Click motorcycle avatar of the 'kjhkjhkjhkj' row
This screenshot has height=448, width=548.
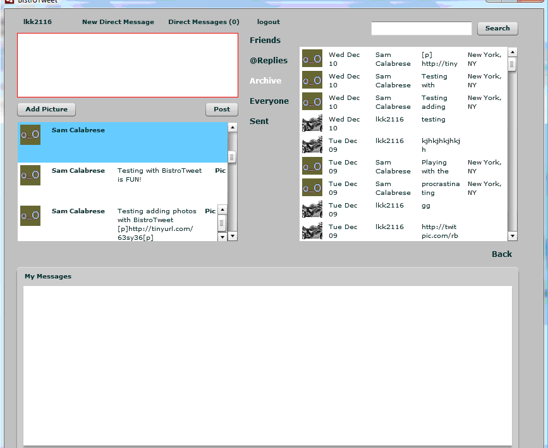[x=312, y=144]
